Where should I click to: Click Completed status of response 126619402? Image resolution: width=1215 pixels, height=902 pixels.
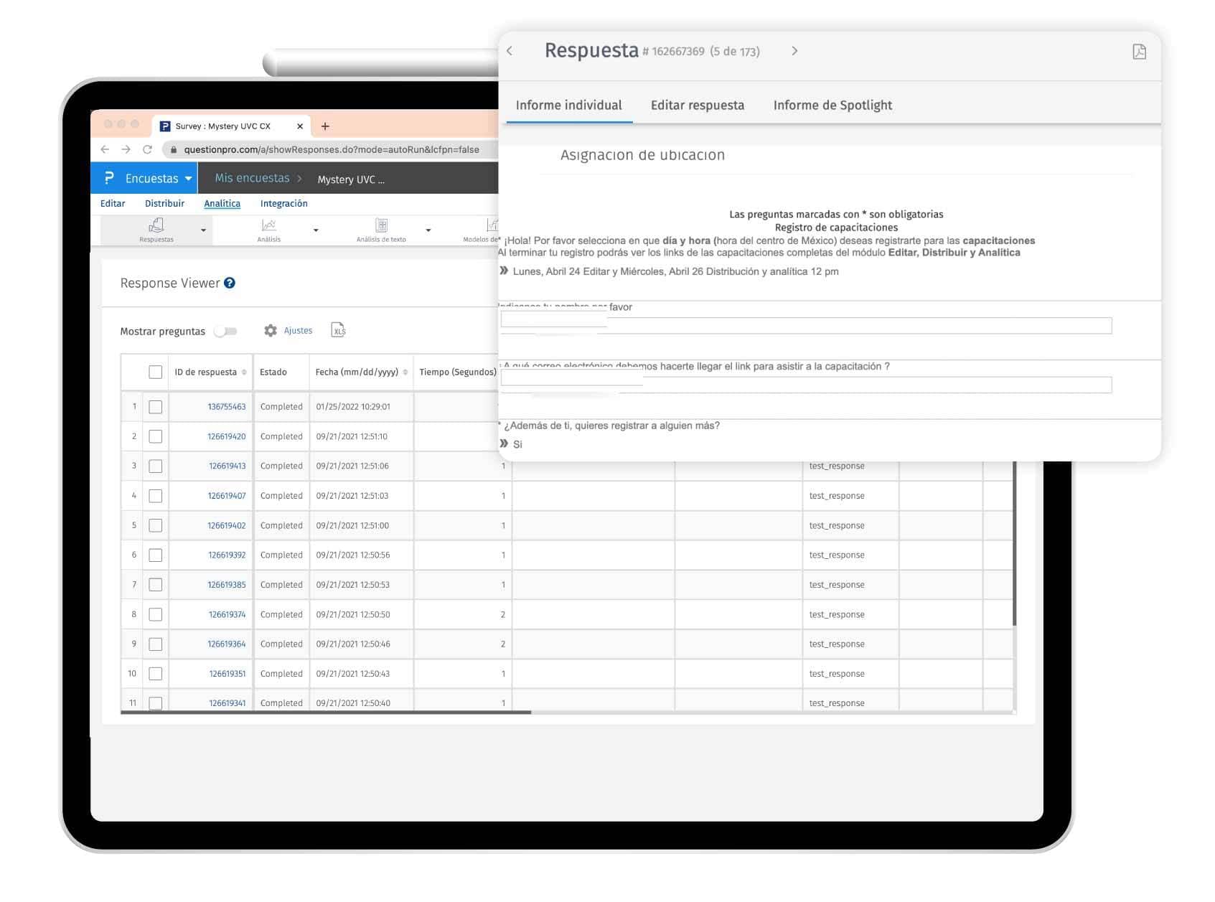pos(281,525)
